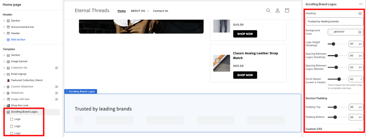
Task: Click SHOP NOW for the Leather Strap Watch
Action: (x=245, y=75)
